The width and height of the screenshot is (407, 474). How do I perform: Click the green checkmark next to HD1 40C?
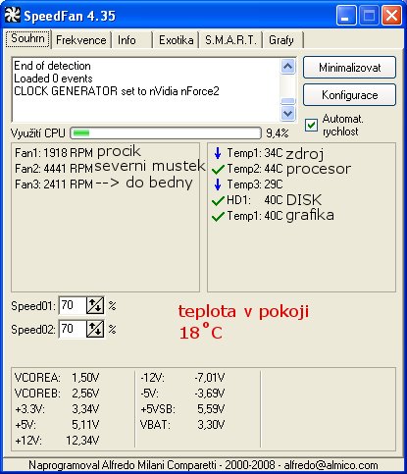218,200
